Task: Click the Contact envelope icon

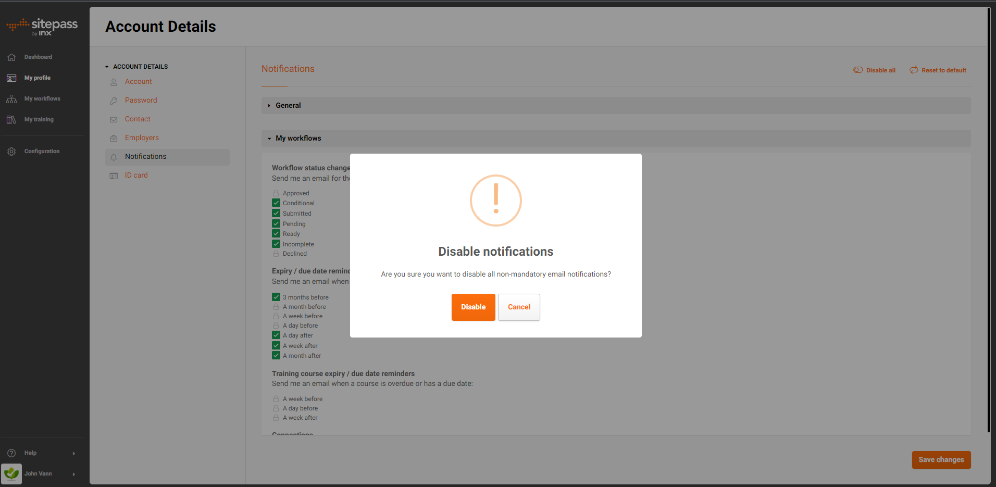Action: 114,120
